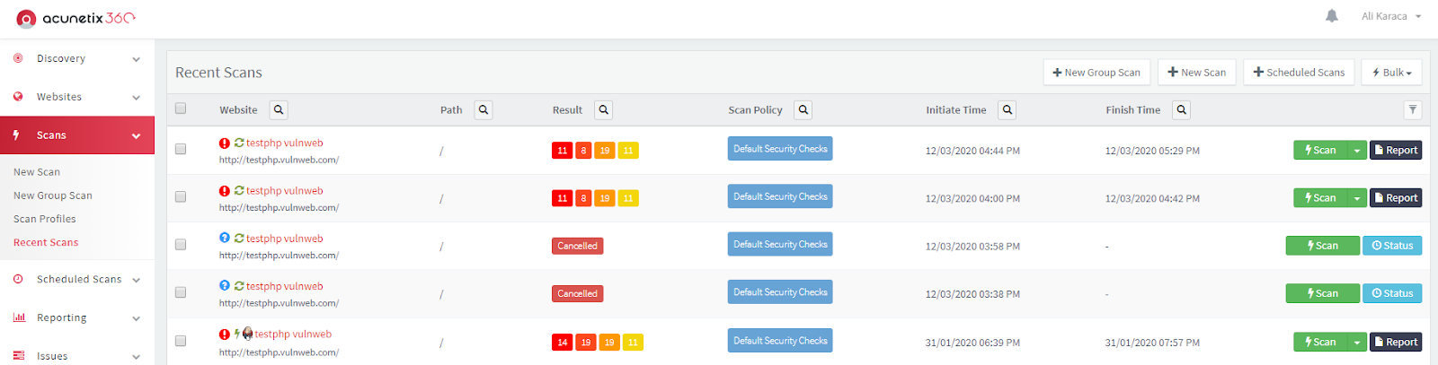
Task: Click the Reporting chart sidebar icon
Action: (19, 317)
